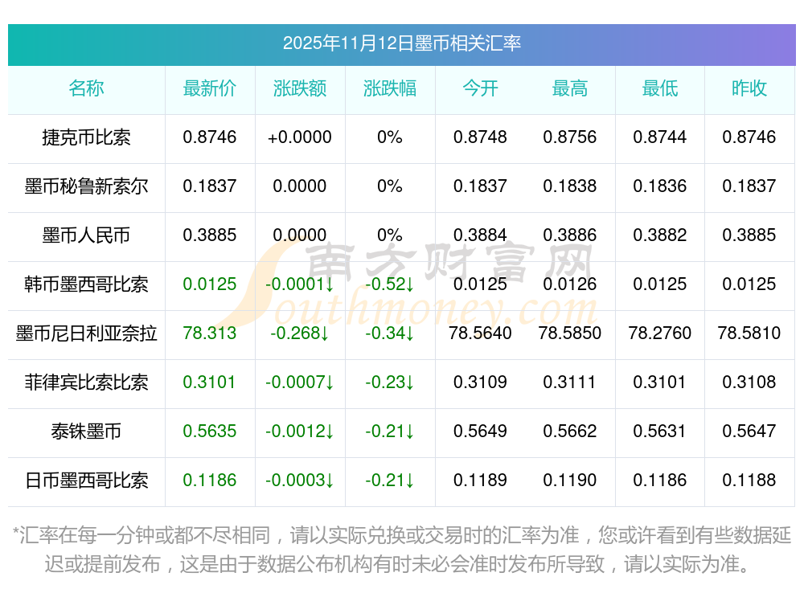
Task: Click the 0.3108 previous close
Action: (749, 382)
